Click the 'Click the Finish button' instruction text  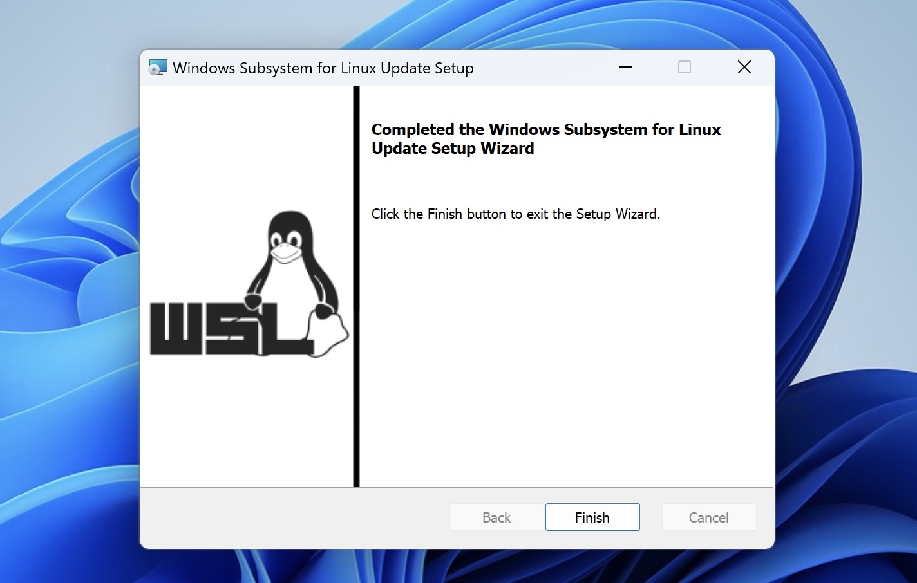(x=515, y=214)
